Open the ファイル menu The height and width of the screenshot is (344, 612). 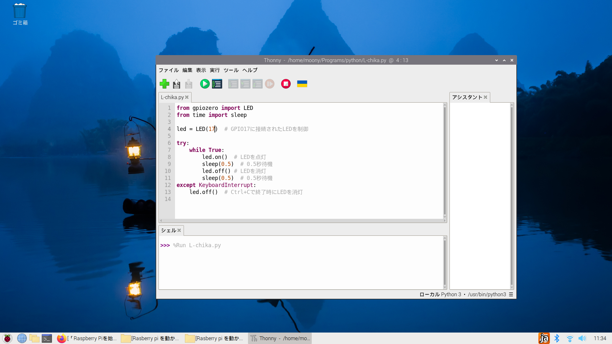pos(168,70)
